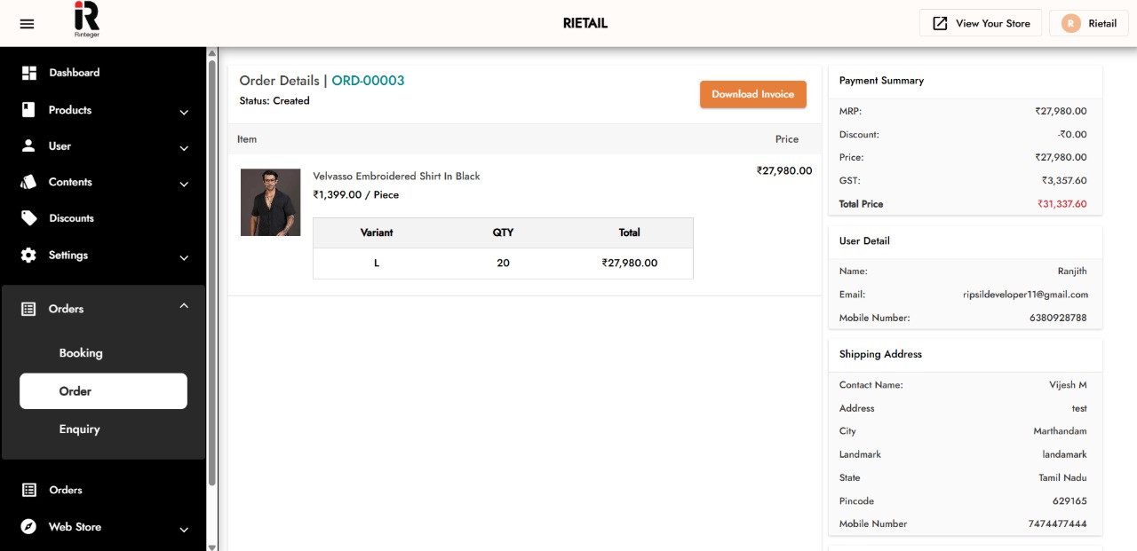Click the pincode value "629165"
Viewport: 1137px width, 551px height.
[x=1069, y=500]
